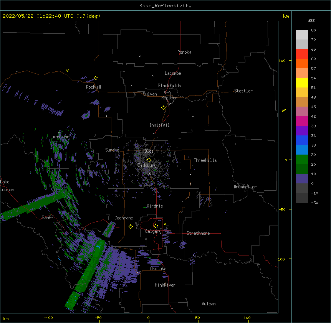Click the Limestone label
The image size is (331, 323).
pyautogui.click(x=59, y=137)
